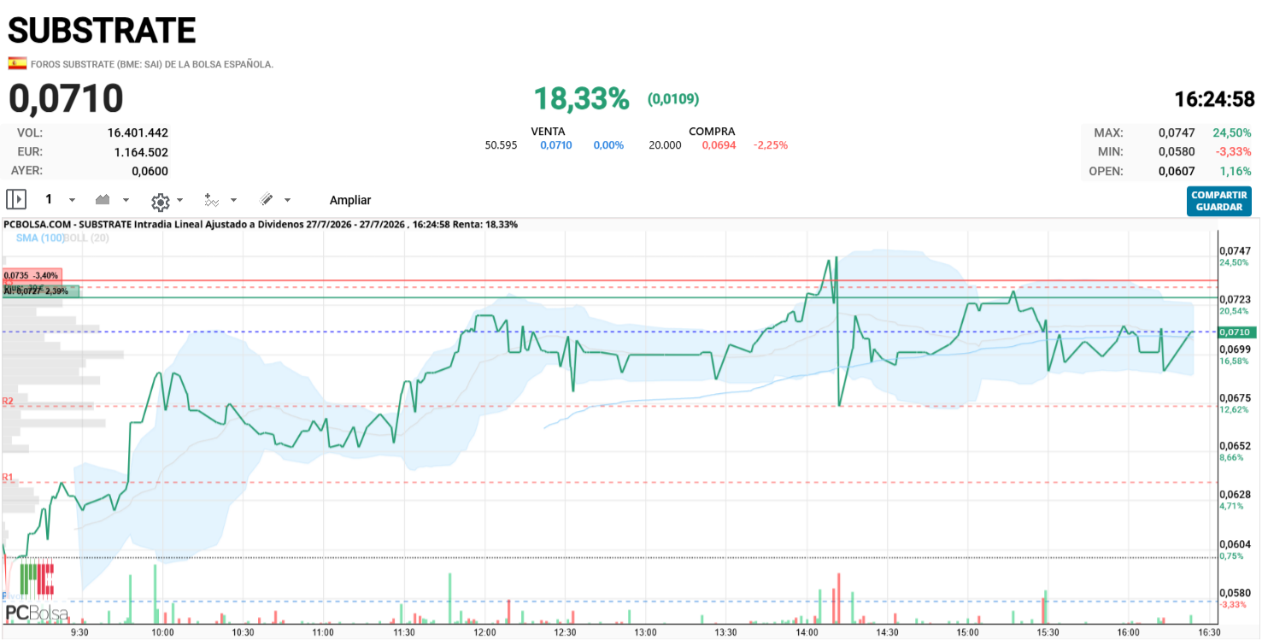Viewport: 1262px width, 640px height.
Task: Click the COMPARTIR GUARDAR button
Action: 1219,201
